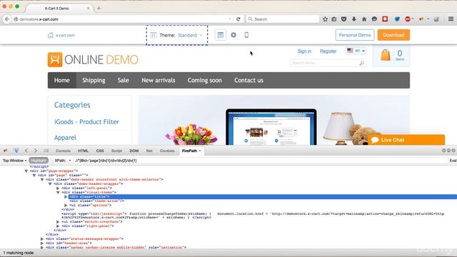Click the ONLINE DEMO store logo
Screen dimensions: 457x257
point(93,60)
